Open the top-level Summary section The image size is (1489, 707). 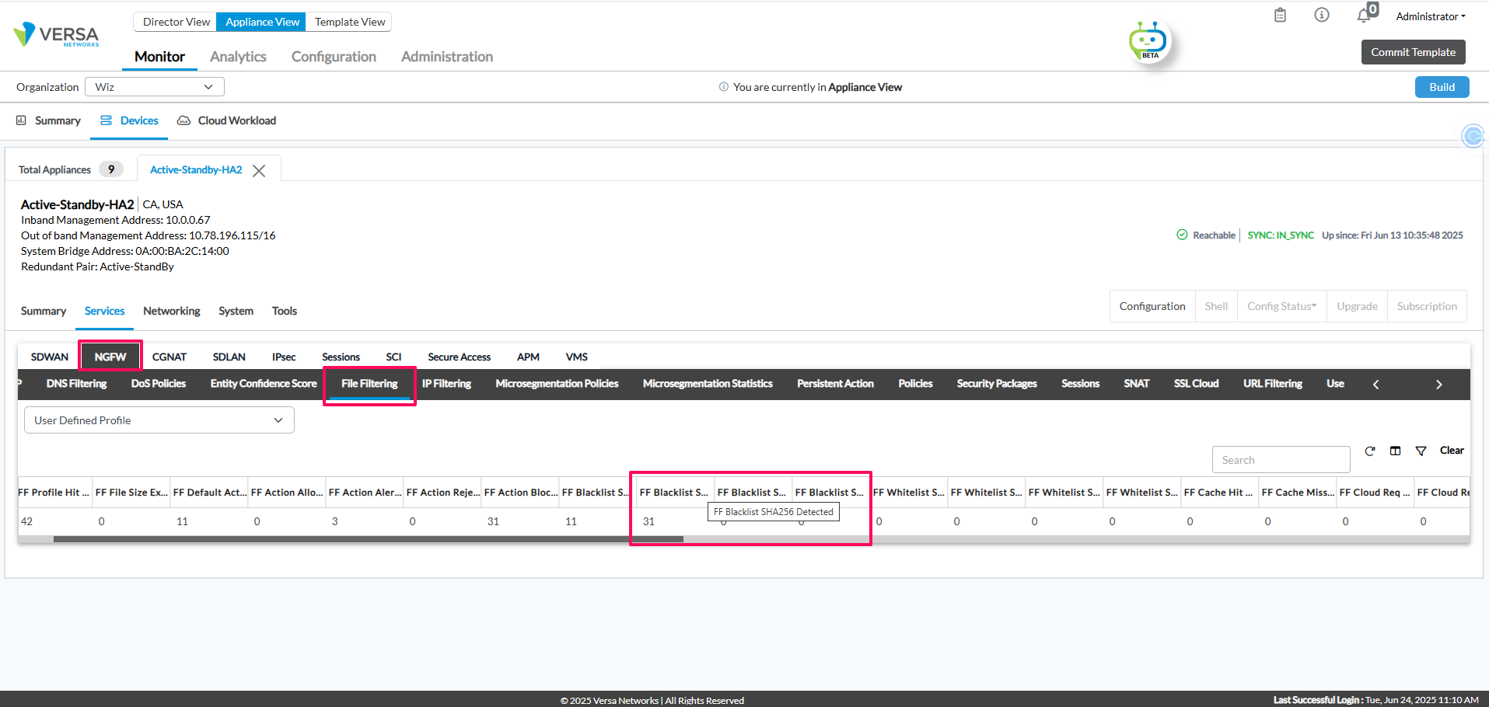point(48,120)
